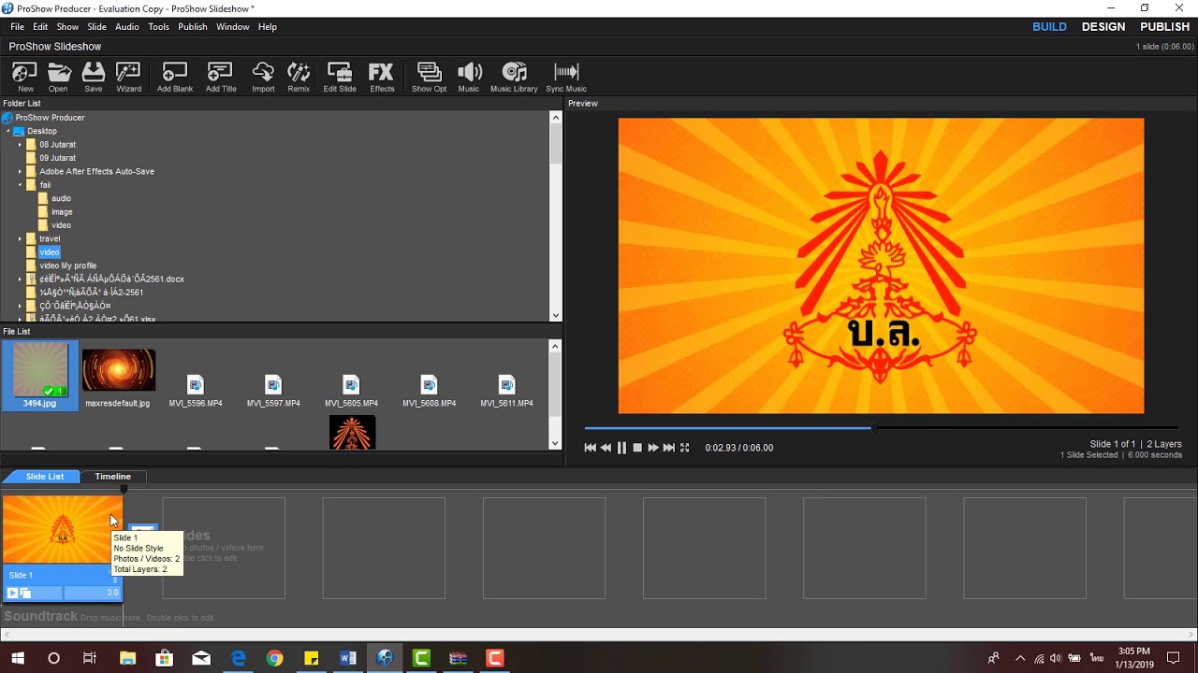Skip to end of preview

click(x=669, y=448)
